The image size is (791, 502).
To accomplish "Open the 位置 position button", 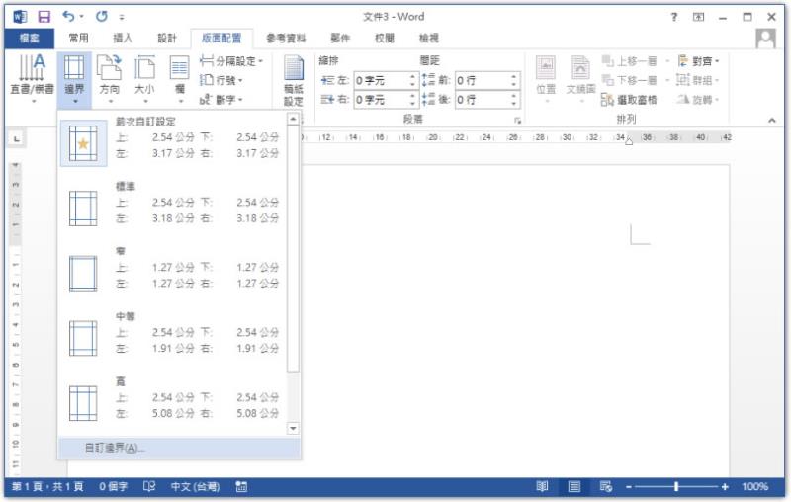I will [546, 80].
